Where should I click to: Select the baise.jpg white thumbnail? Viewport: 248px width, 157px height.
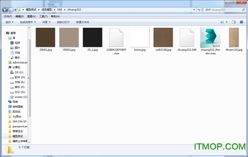pos(140,38)
